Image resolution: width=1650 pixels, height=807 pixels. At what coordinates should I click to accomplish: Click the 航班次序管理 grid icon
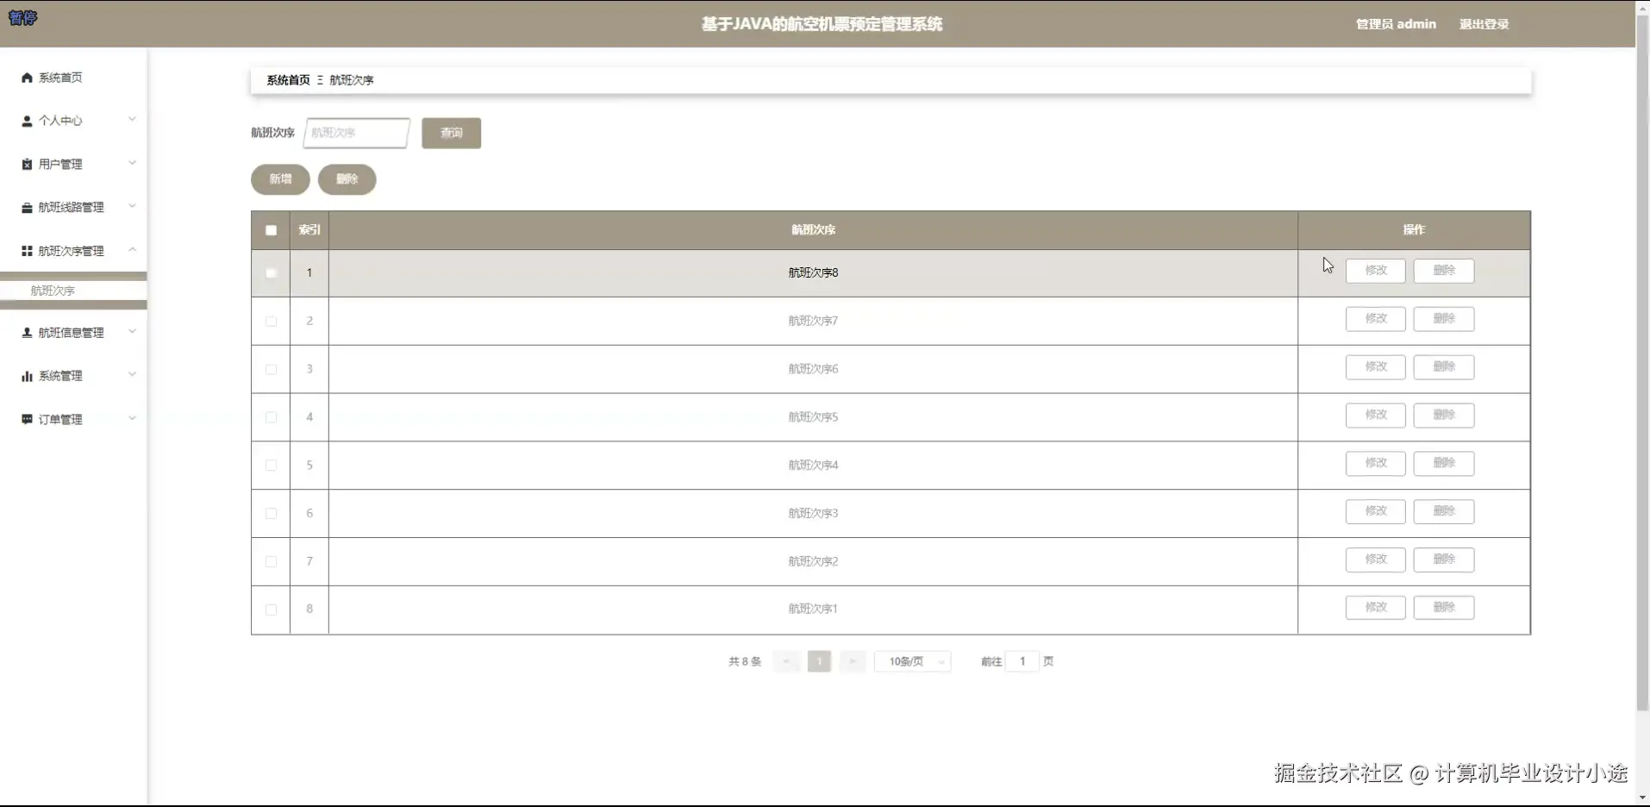coord(27,251)
